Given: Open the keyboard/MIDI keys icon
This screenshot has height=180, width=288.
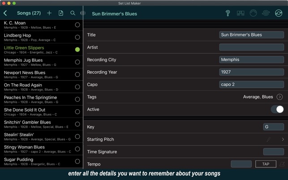Looking at the screenshot, I should tap(241, 13).
